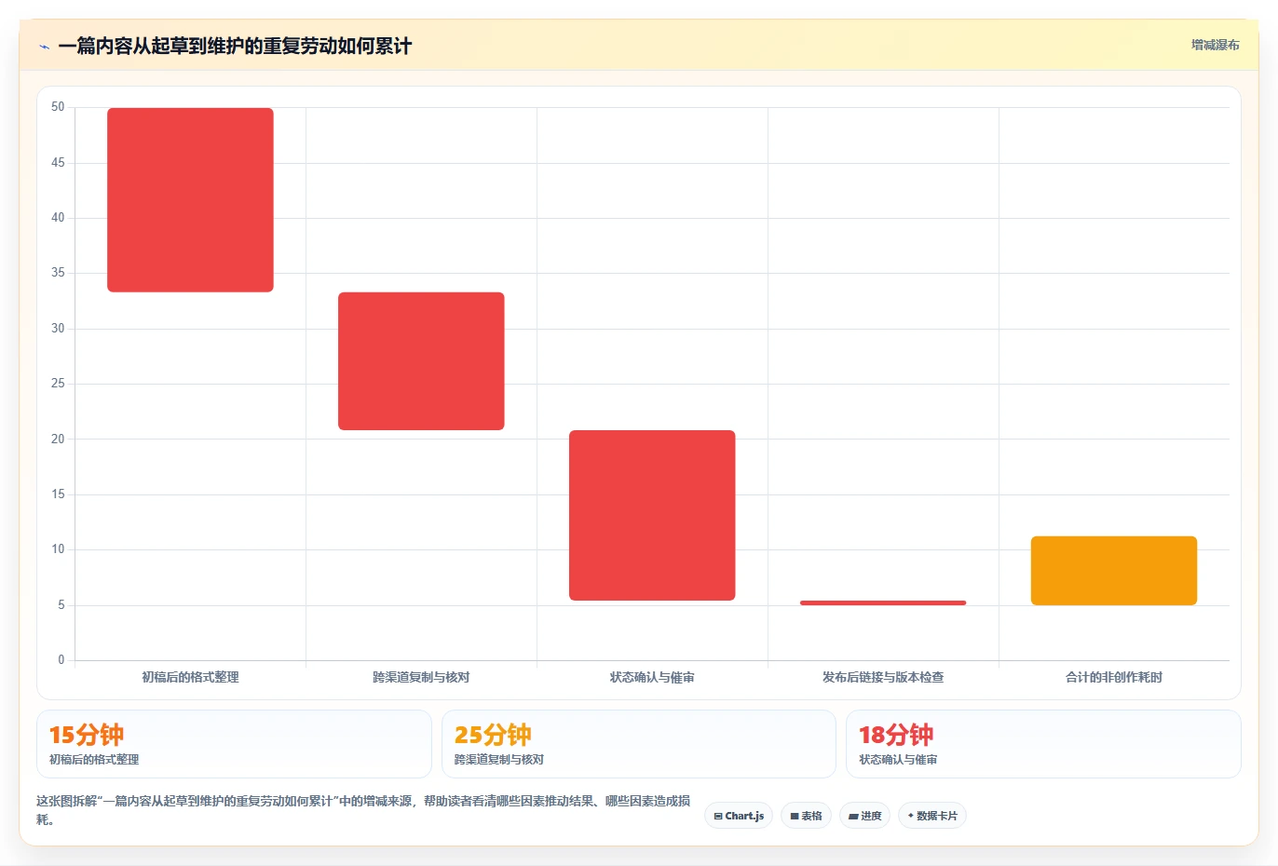
Task: Click the 25分钟 data card
Action: tap(639, 744)
